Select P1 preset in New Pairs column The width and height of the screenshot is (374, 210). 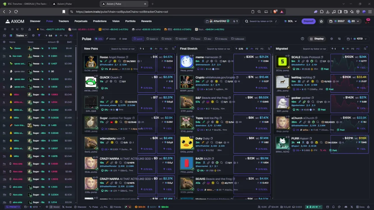(x=156, y=49)
